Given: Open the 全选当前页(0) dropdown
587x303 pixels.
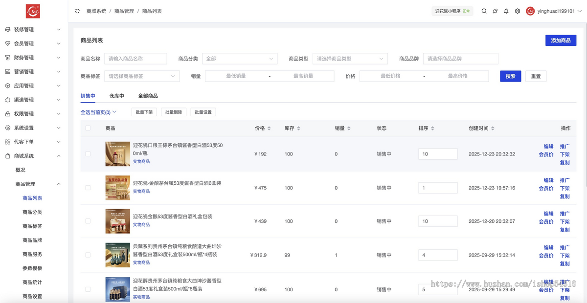Looking at the screenshot, I should tap(98, 112).
